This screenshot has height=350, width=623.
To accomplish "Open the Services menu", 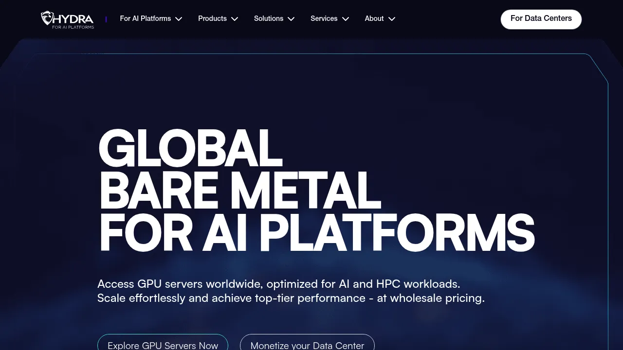I will [324, 18].
